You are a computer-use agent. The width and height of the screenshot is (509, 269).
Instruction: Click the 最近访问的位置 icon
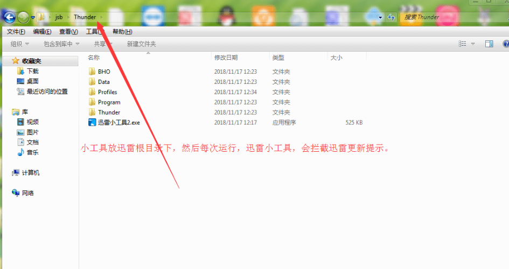click(x=20, y=91)
